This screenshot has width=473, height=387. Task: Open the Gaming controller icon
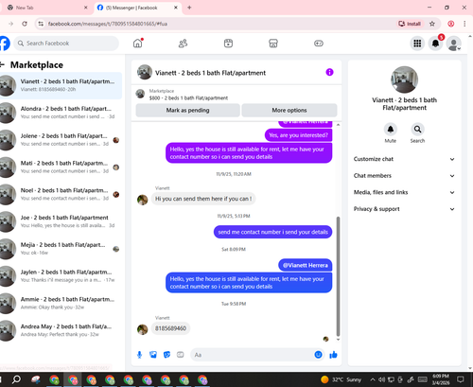tap(319, 44)
